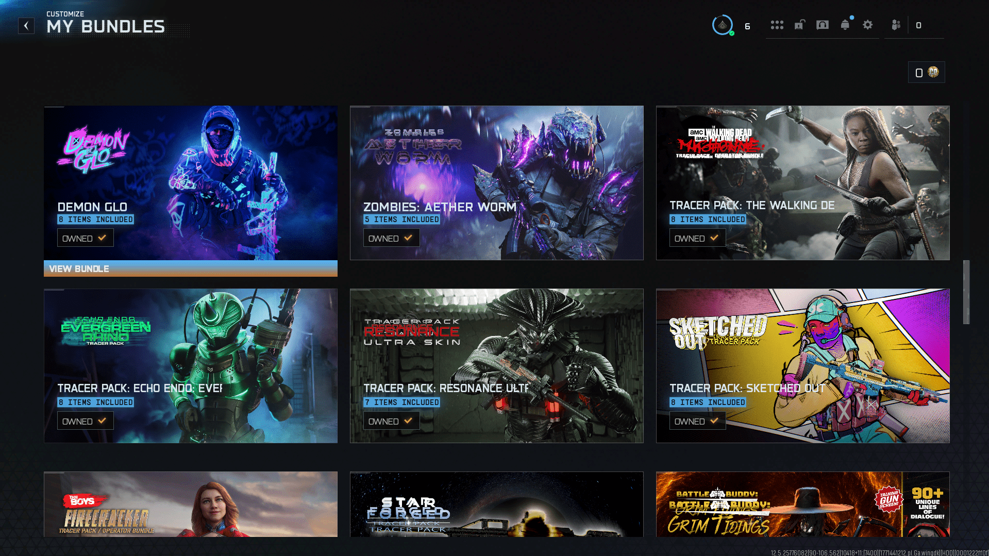Open The Boys Firecracker bundle

click(x=190, y=504)
